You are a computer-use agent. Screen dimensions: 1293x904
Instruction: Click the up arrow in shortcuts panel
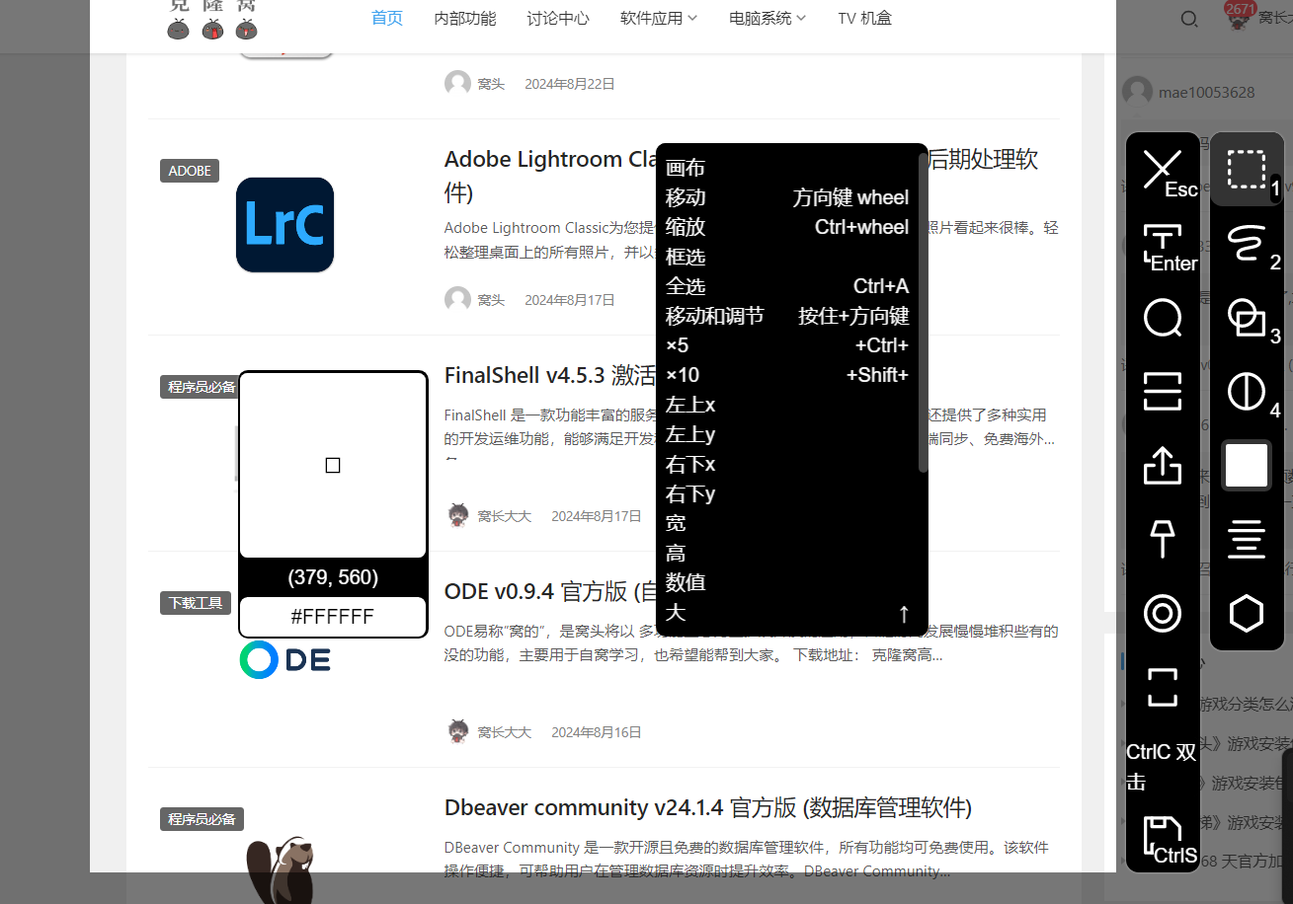point(903,614)
